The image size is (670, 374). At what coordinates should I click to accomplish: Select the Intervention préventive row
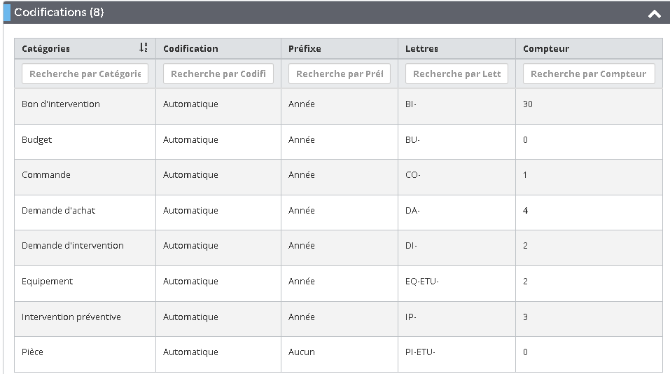(x=71, y=317)
